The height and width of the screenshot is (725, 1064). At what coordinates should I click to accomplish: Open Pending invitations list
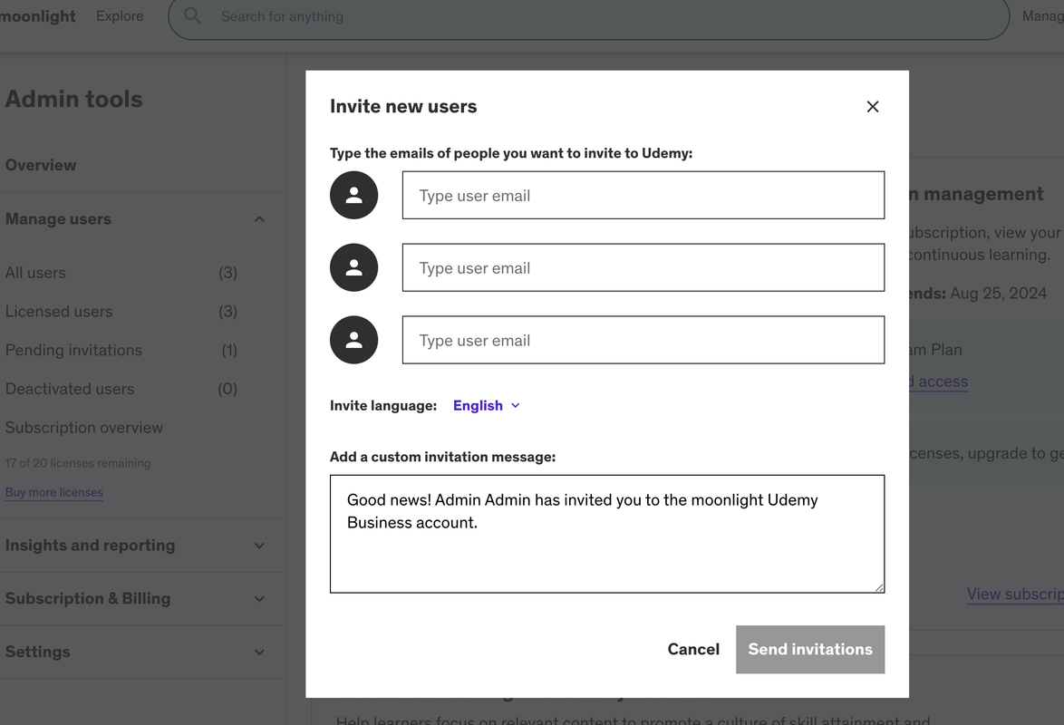121,351
